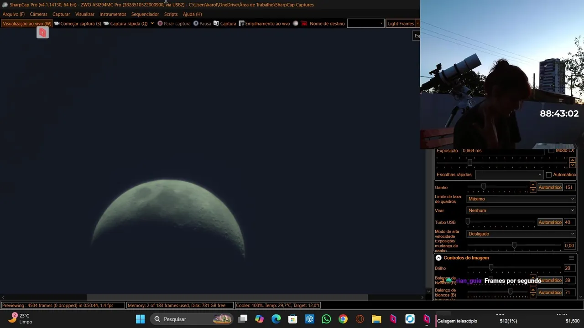Click the Ganho value field 151
Viewport: 584px width, 328px height.
[570, 187]
